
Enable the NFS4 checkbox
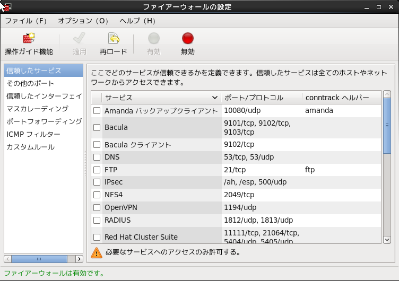coord(97,195)
